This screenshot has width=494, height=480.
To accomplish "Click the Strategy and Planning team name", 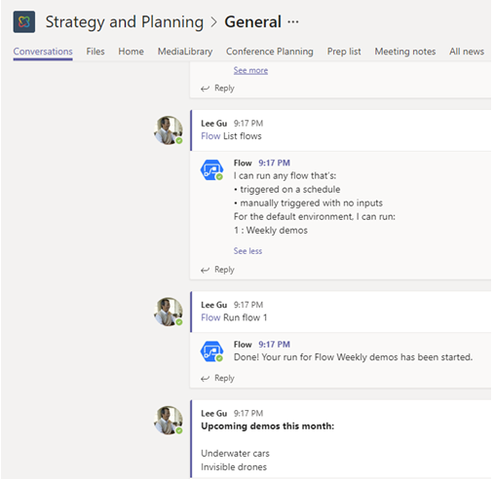I will coord(125,22).
